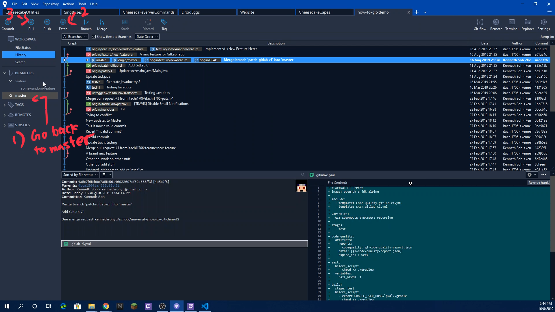Screen dimensions: 555x312
Task: Close the how-to-git-demo tab
Action: pos(409,12)
